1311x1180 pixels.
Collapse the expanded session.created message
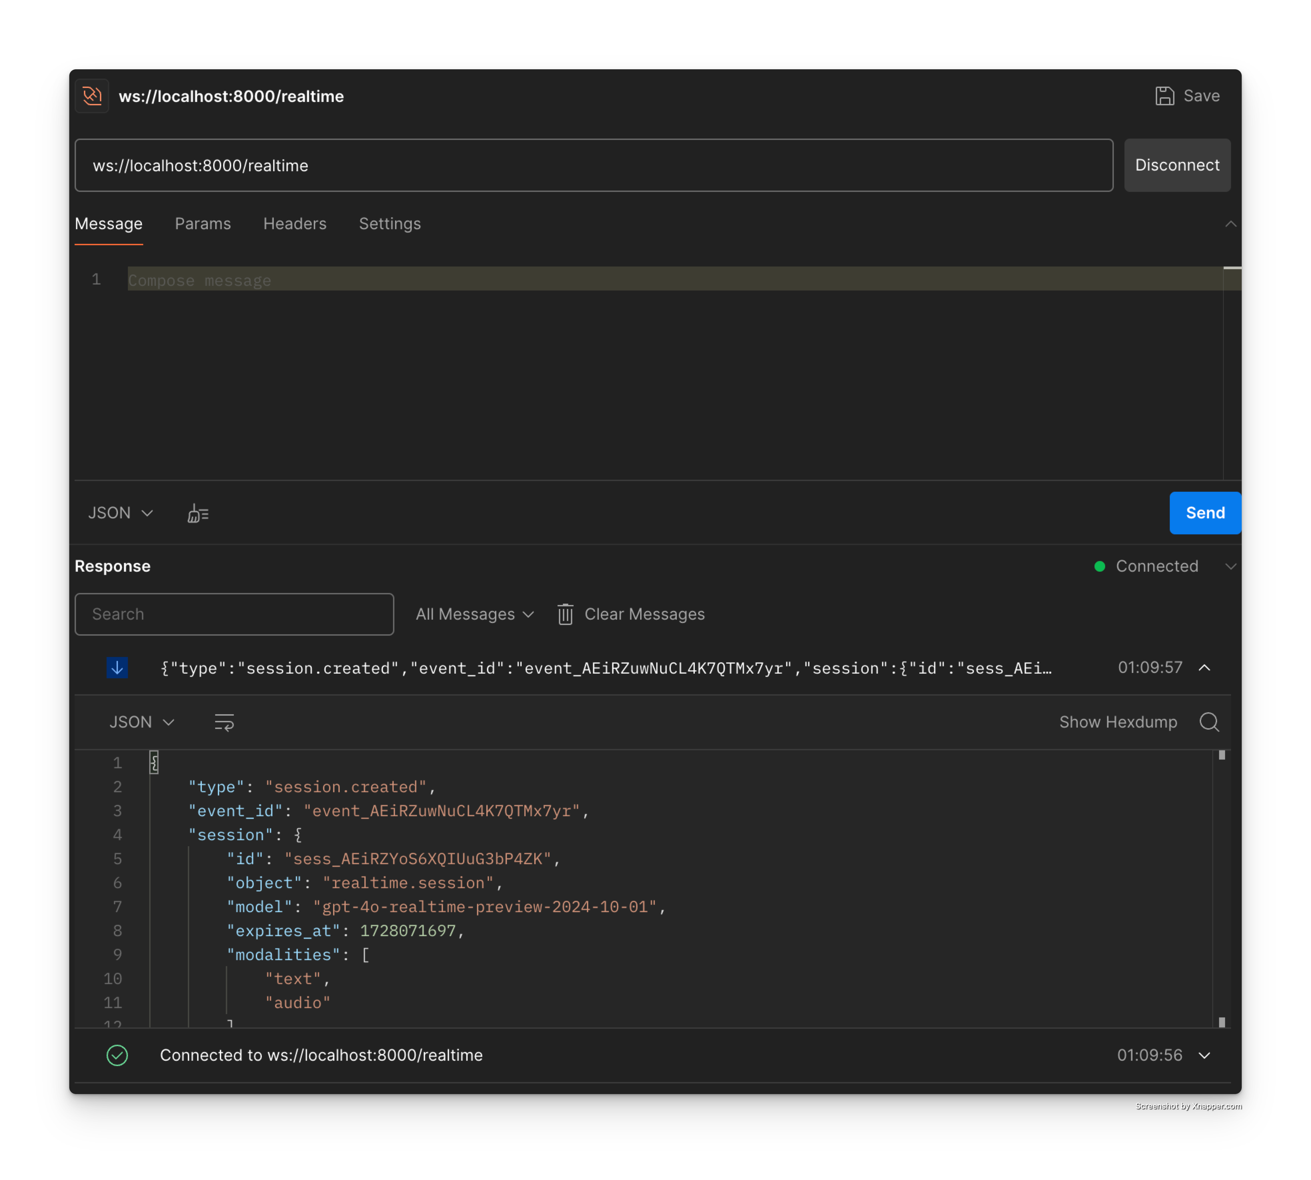pyautogui.click(x=1204, y=668)
